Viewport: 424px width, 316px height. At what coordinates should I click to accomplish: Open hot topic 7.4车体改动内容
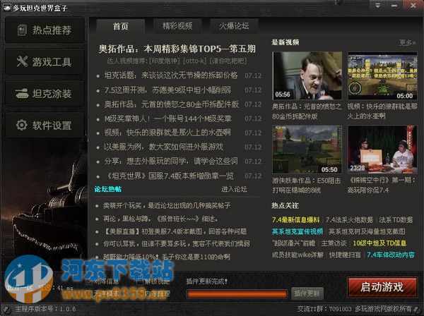391,255
